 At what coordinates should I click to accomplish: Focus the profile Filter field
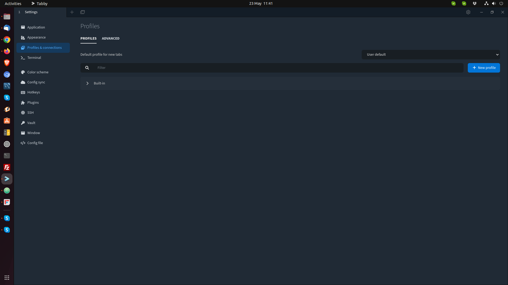coord(278,68)
